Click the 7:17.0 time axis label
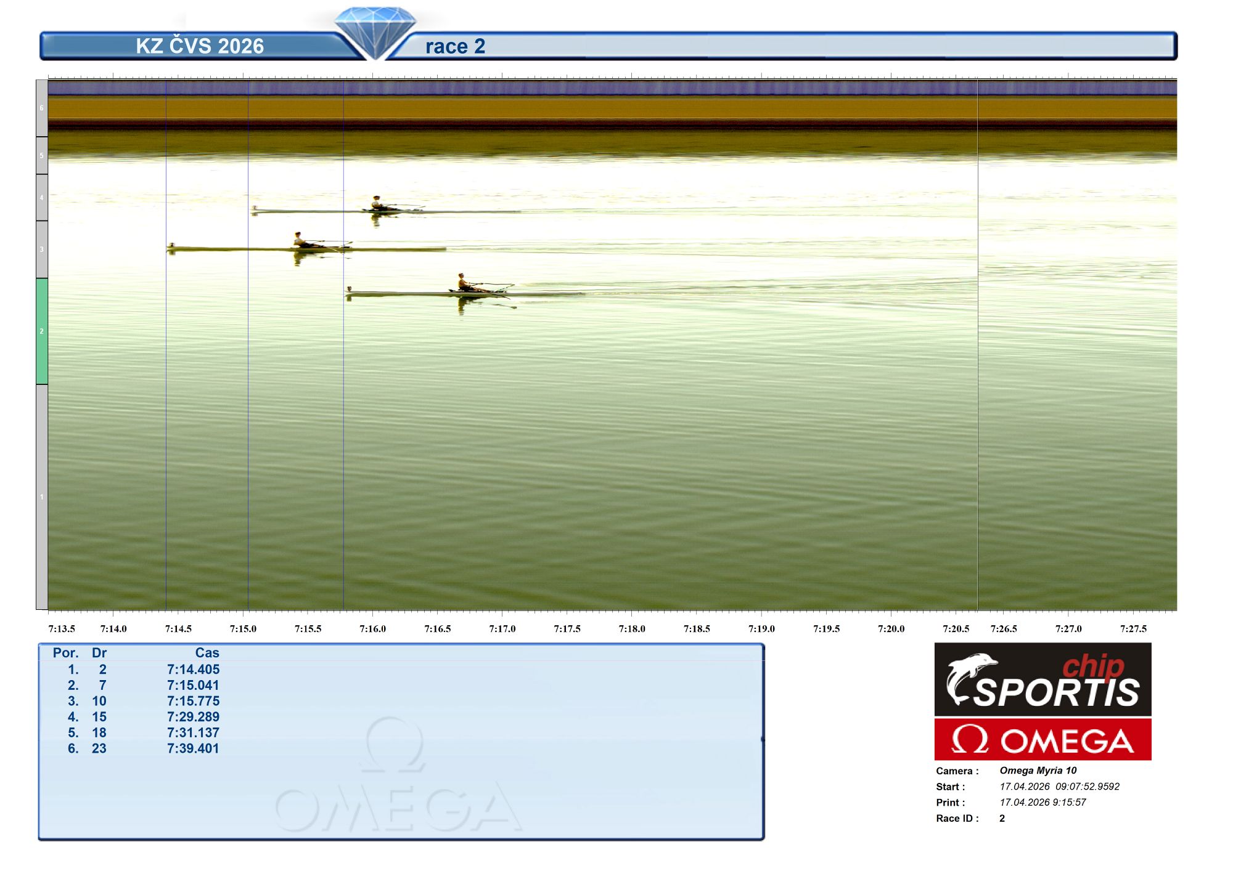 [502, 628]
